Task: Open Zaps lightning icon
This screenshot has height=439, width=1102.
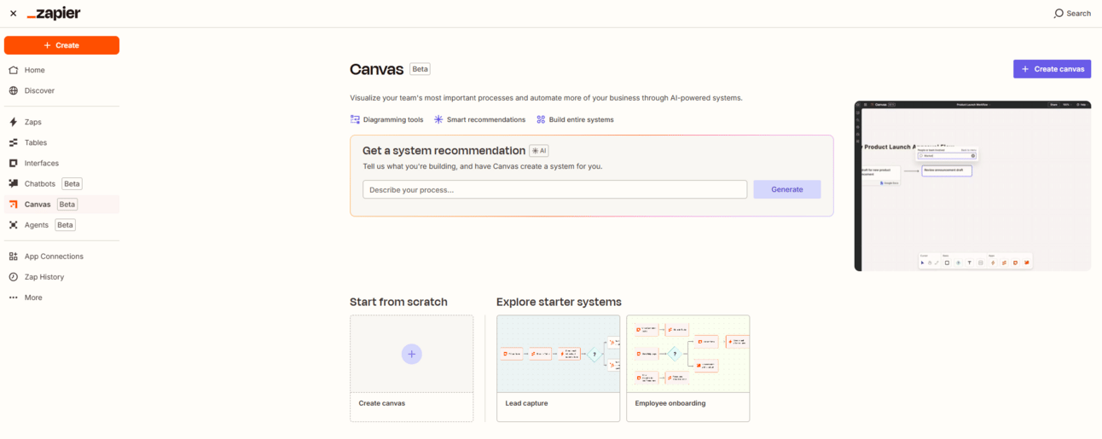Action: click(x=14, y=122)
